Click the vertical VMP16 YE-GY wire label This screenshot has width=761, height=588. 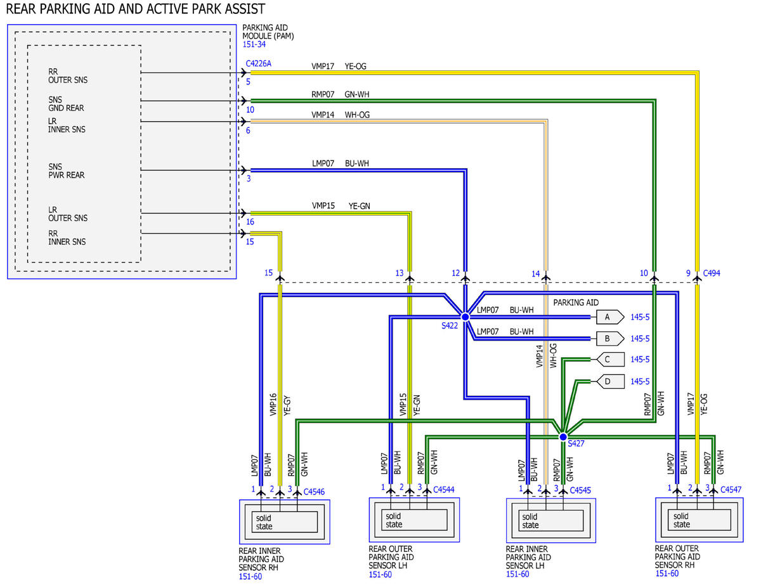[x=280, y=405]
